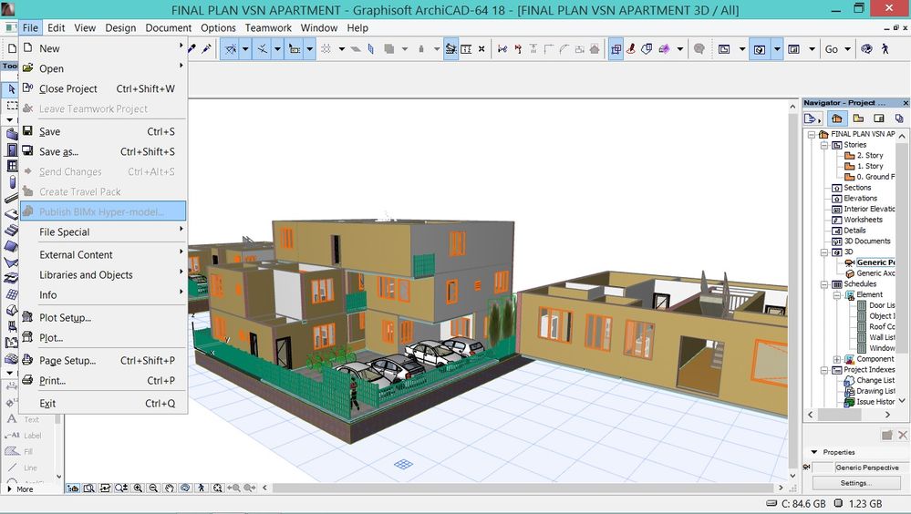The height and width of the screenshot is (514, 911).
Task: Choose Save as... from File menu
Action: point(58,152)
